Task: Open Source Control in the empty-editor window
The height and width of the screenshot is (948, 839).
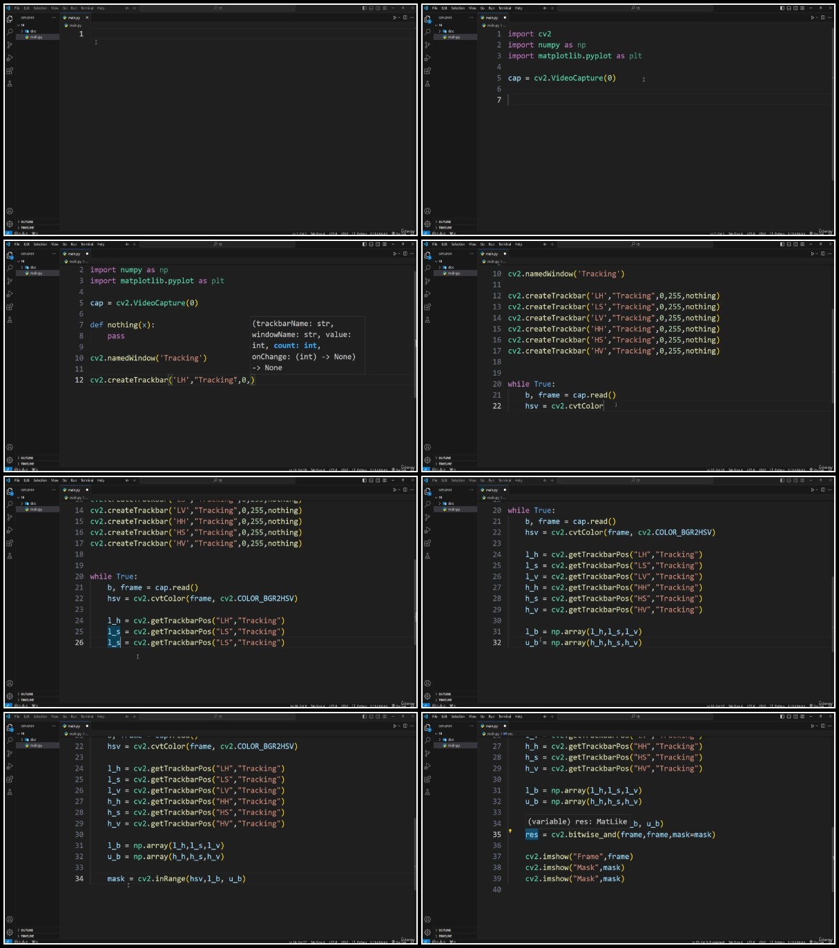Action: (10, 45)
